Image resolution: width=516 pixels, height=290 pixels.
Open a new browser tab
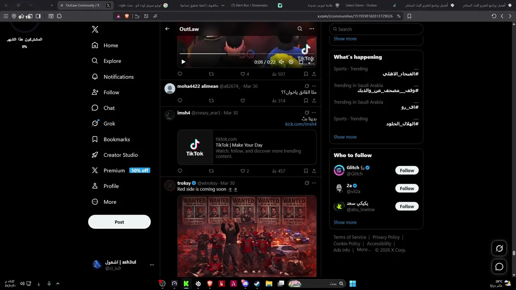(x=52, y=5)
